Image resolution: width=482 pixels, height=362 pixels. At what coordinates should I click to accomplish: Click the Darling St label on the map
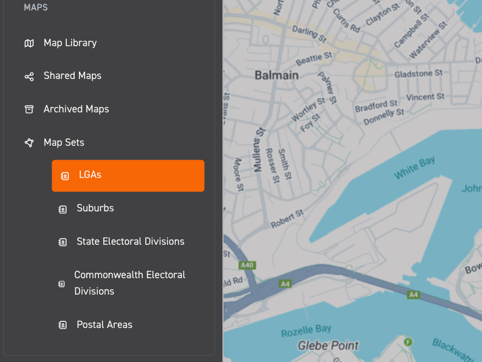coord(309,34)
